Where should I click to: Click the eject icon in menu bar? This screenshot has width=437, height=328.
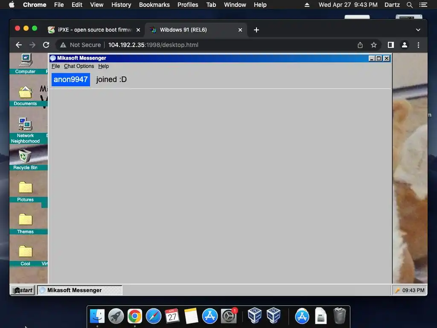pos(307,5)
